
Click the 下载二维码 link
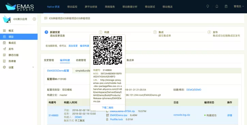[107, 108]
